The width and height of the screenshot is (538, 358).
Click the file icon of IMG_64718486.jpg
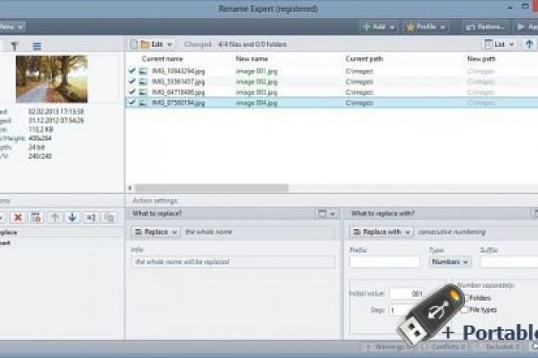click(143, 92)
